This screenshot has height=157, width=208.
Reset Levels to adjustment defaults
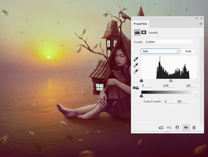coord(177,128)
